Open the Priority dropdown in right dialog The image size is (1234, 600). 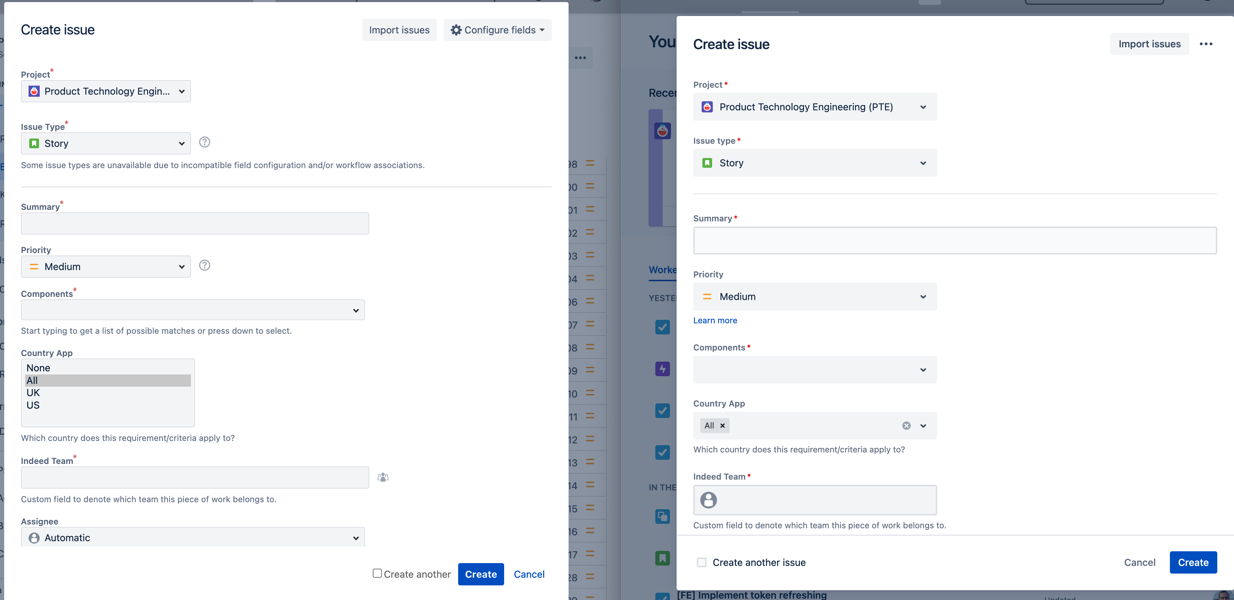point(815,297)
